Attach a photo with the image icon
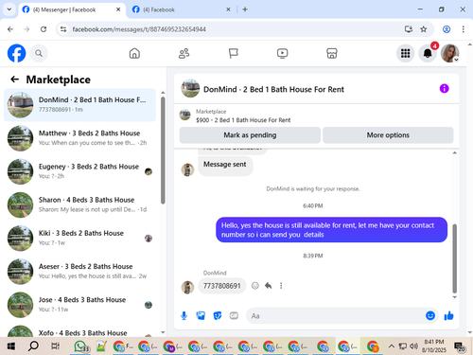473x355 pixels. pyautogui.click(x=201, y=315)
